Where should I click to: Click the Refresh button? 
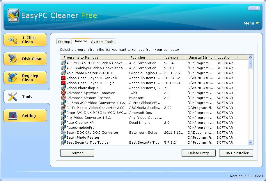pos(77,153)
